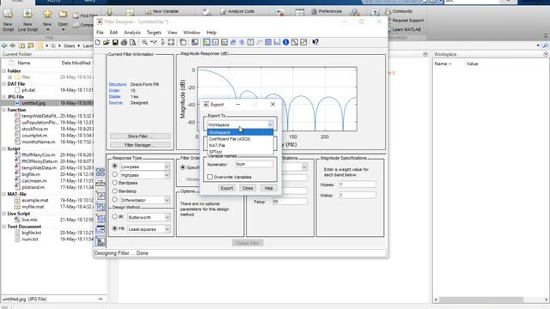Click the Store Filter button
The width and height of the screenshot is (550, 309).
pos(140,136)
